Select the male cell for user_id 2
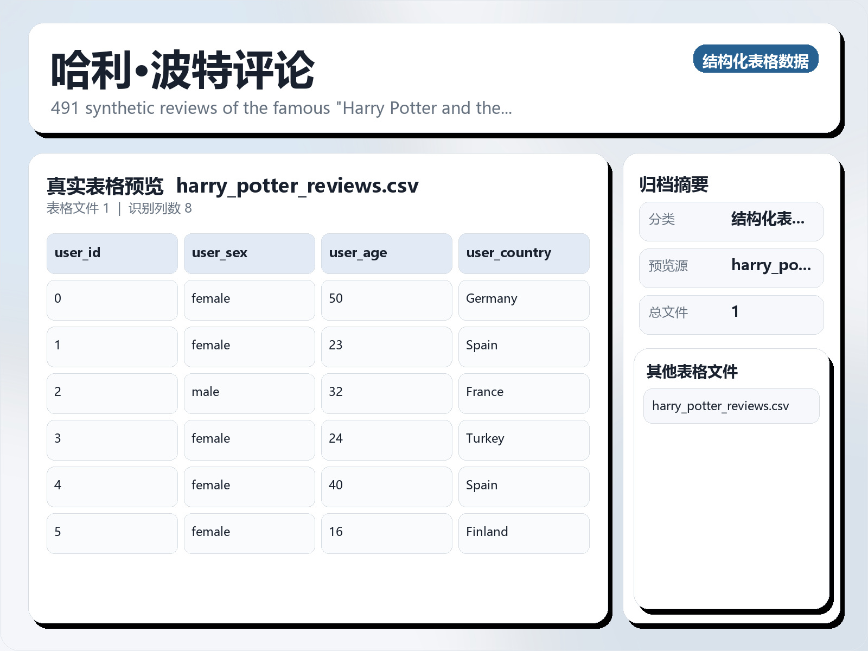Viewport: 868px width, 651px height. tap(249, 392)
